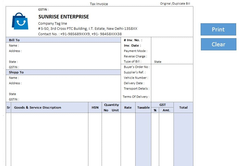Click the Vehicle Number value cell

coord(172,78)
